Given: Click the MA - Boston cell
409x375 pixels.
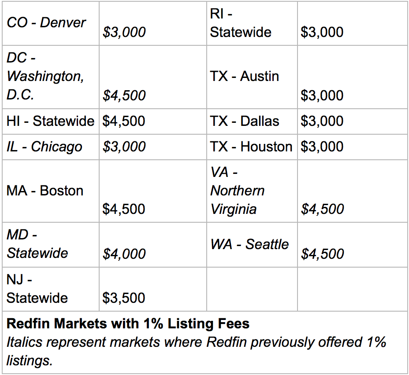Looking at the screenshot, I should point(45,191).
